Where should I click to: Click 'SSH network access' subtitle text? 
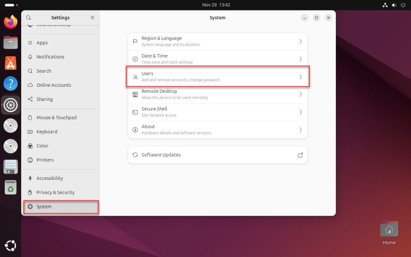[159, 115]
